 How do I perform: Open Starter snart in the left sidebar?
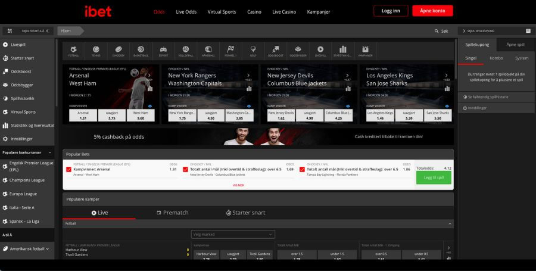tap(27, 58)
